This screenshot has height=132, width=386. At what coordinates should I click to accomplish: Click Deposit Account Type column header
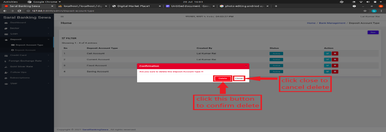click(102, 48)
